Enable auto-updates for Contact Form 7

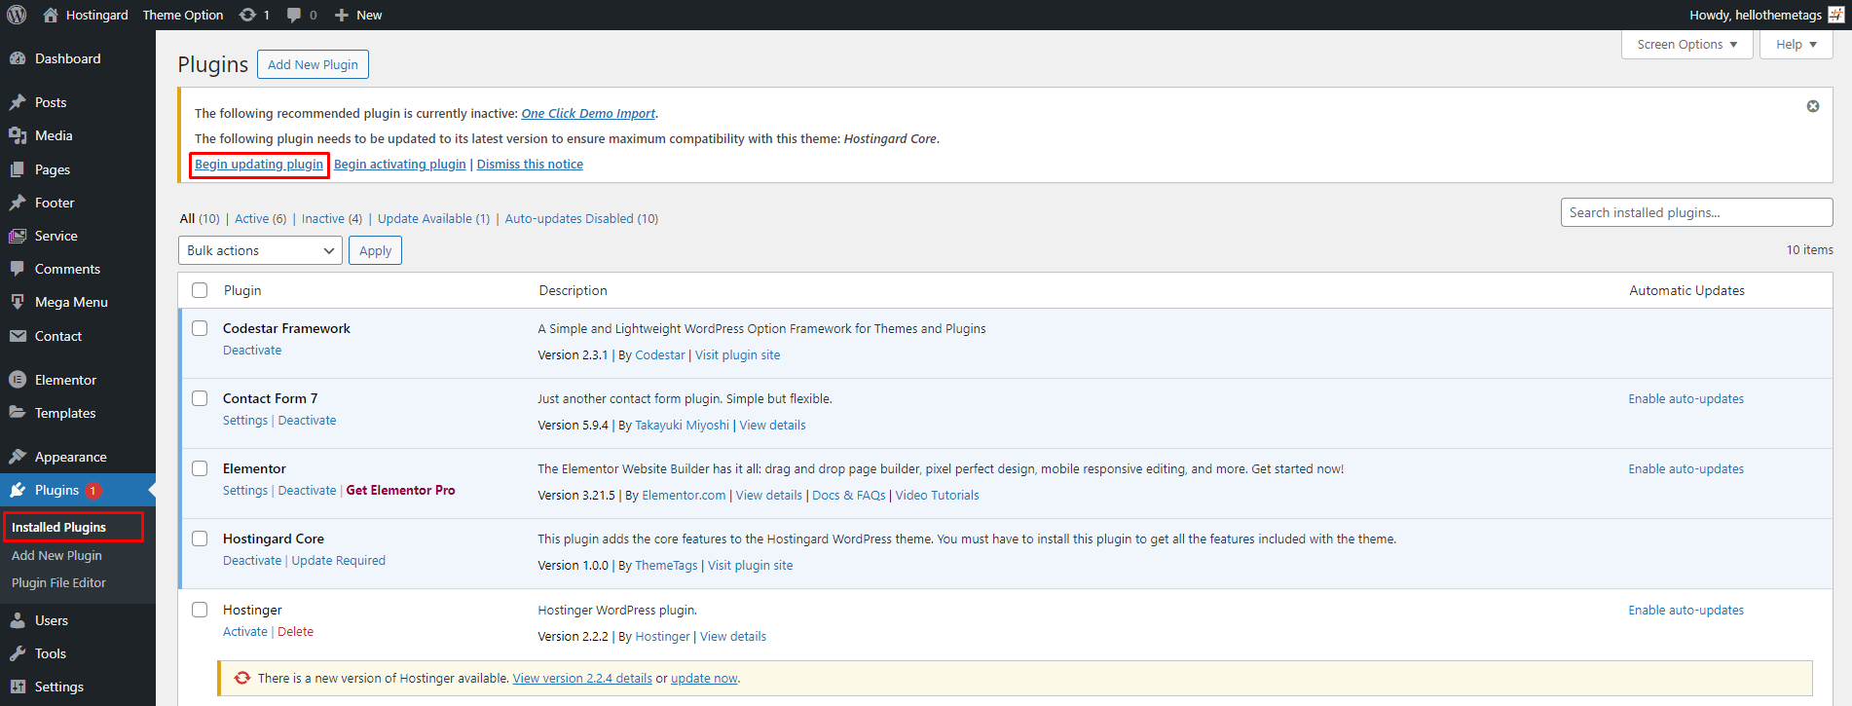coord(1685,398)
